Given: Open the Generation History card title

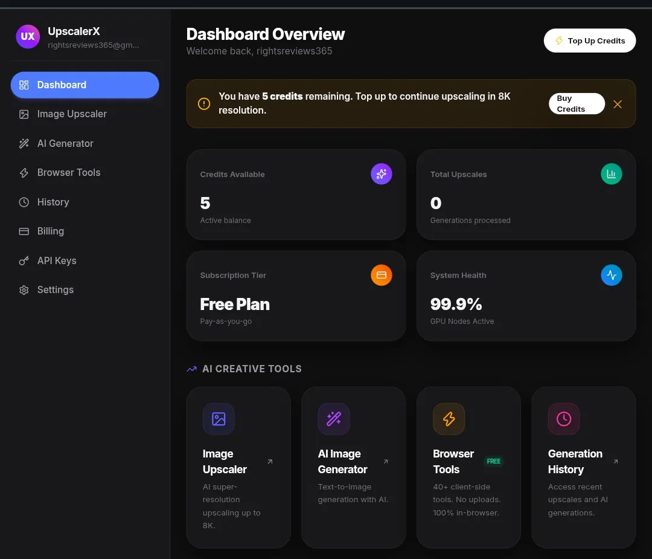Looking at the screenshot, I should click(575, 462).
